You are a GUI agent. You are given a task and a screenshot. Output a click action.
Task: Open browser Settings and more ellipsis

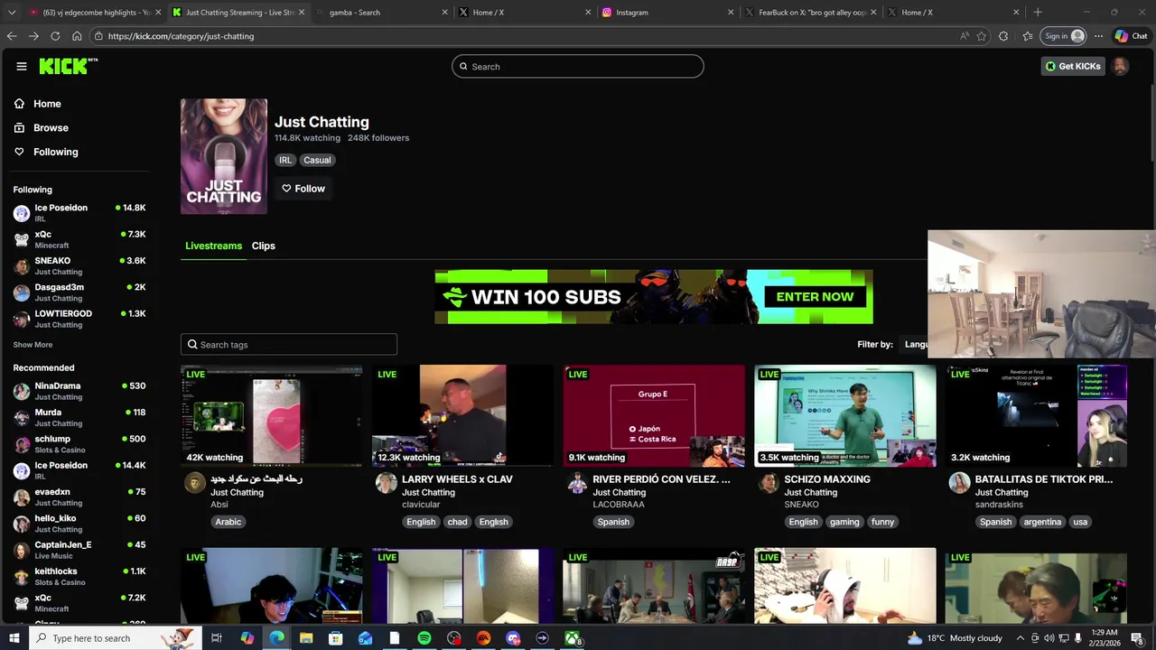click(x=1098, y=36)
